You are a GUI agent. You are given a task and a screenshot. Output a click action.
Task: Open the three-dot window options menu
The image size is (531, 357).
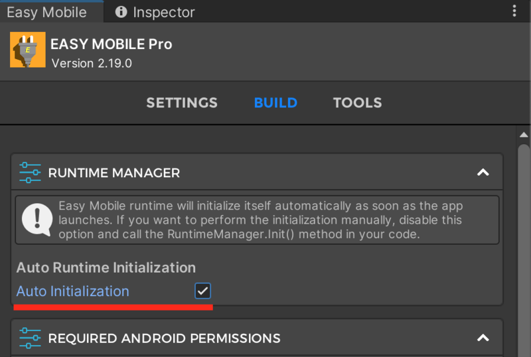(514, 11)
